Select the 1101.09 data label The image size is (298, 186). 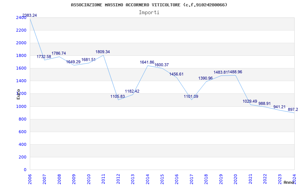click(191, 96)
